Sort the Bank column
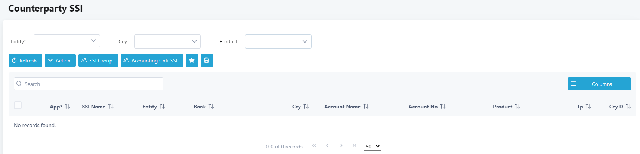The image size is (640, 154). click(x=211, y=107)
